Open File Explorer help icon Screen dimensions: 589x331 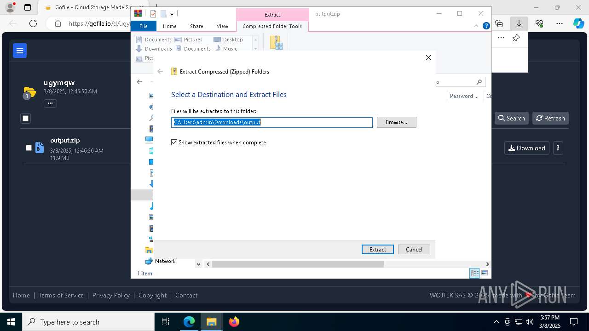coord(486,26)
